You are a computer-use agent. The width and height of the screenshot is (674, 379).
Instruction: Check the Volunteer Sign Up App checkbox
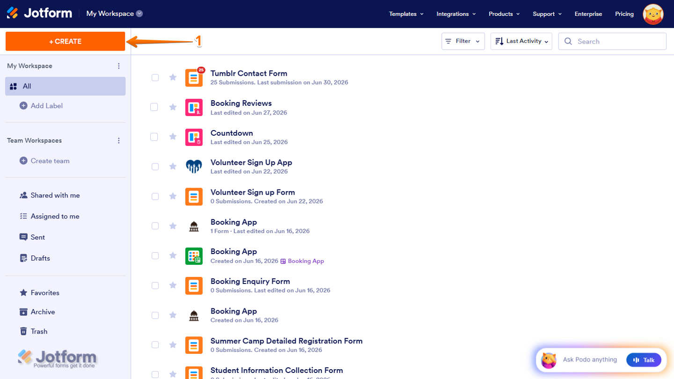155,167
